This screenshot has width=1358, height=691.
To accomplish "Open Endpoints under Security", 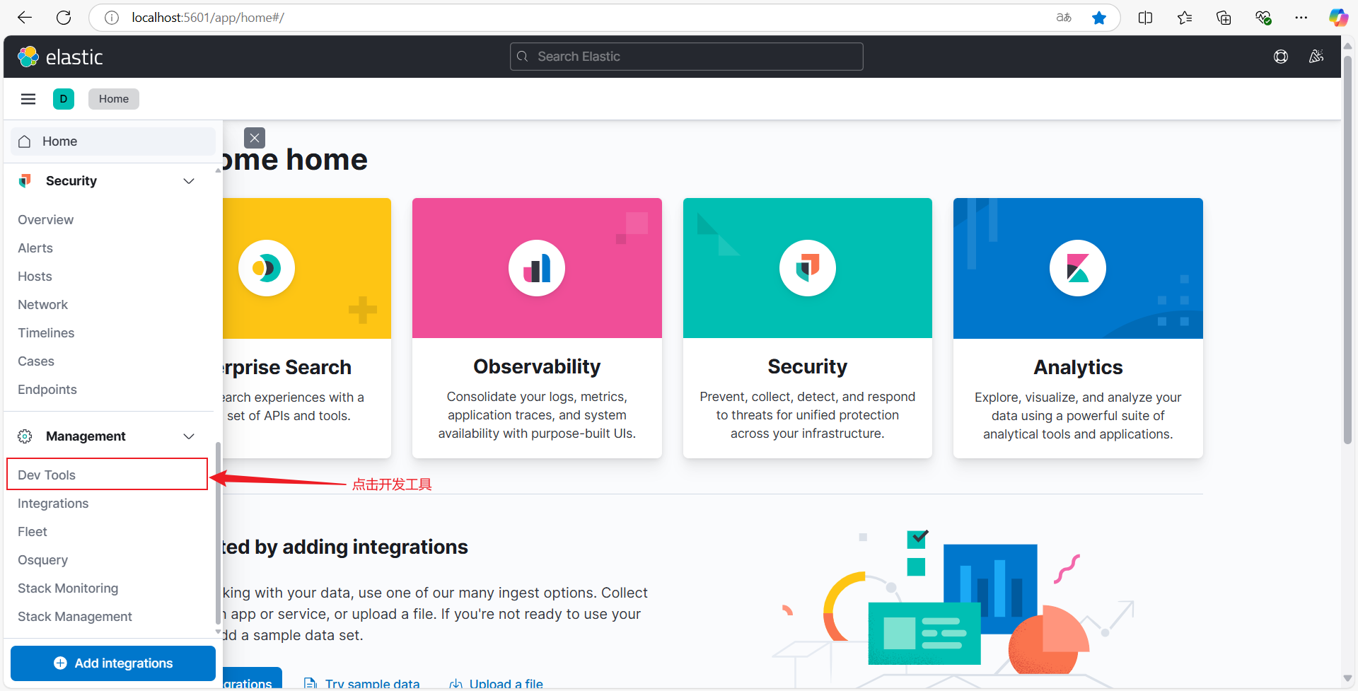I will click(47, 390).
